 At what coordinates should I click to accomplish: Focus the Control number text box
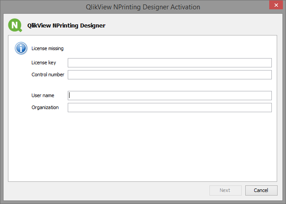point(170,75)
